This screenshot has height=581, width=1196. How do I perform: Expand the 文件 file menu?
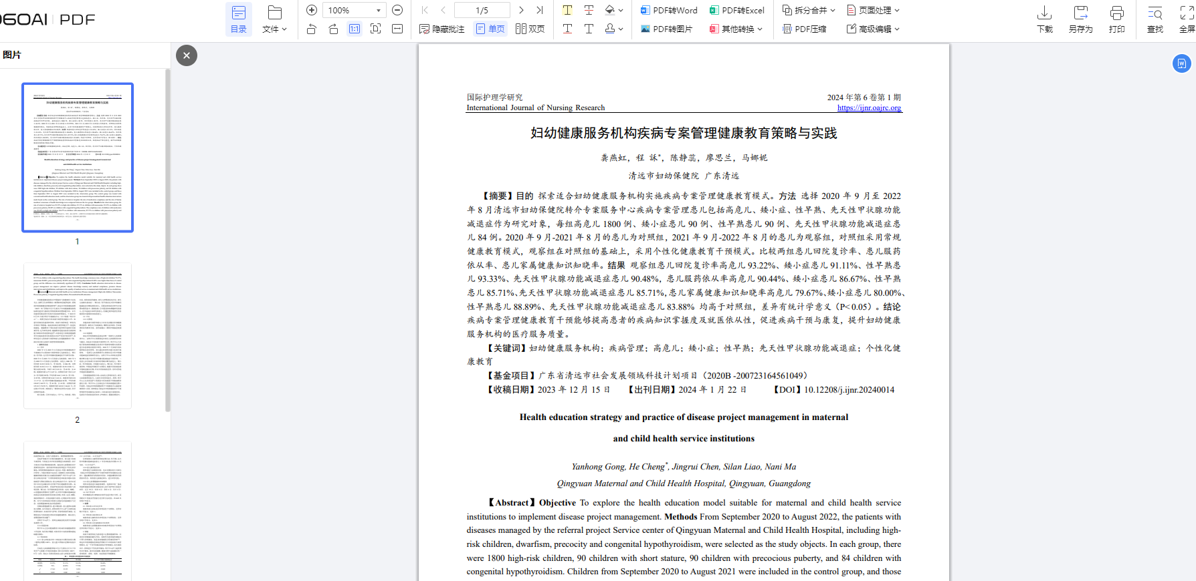click(x=274, y=19)
